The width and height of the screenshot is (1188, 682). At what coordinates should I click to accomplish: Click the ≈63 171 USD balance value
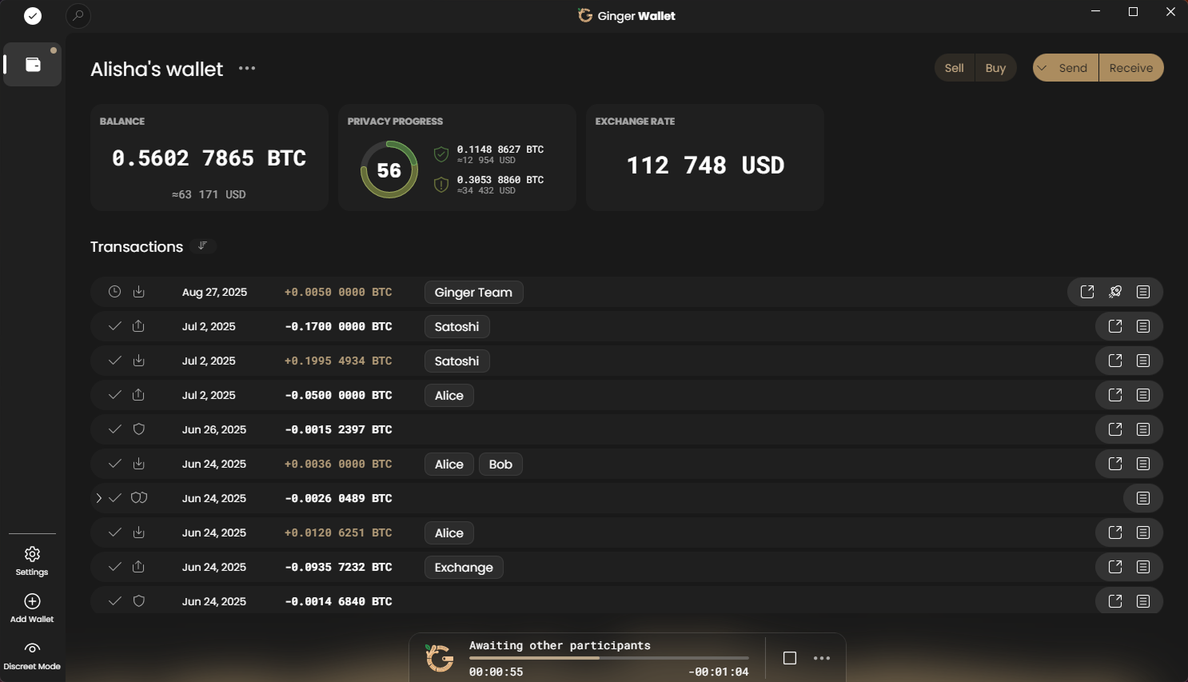point(209,194)
